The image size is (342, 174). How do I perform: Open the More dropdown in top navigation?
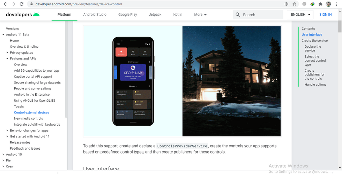(200, 15)
